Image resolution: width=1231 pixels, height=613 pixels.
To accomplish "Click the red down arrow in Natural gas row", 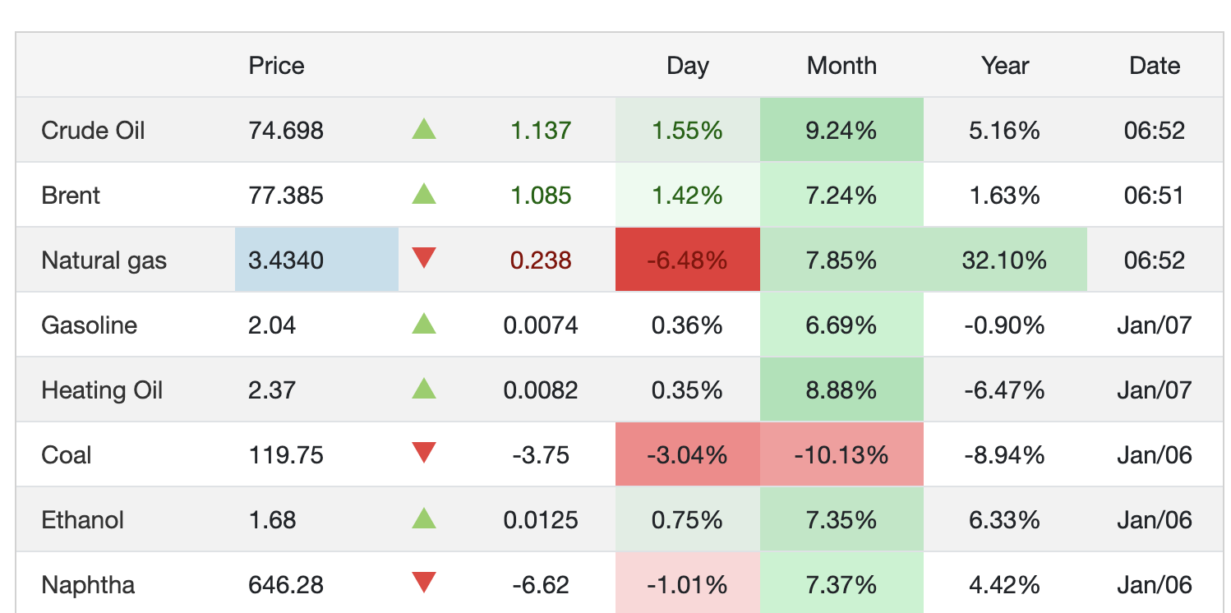I will tap(424, 259).
